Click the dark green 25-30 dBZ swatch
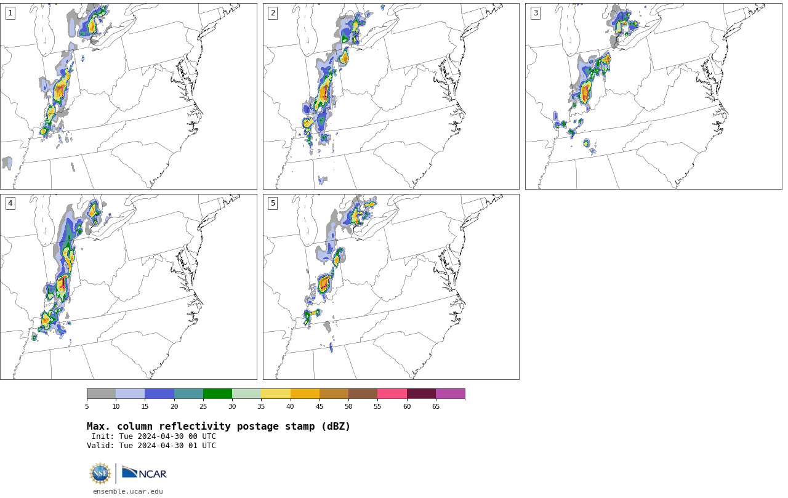The height and width of the screenshot is (498, 788). 217,394
